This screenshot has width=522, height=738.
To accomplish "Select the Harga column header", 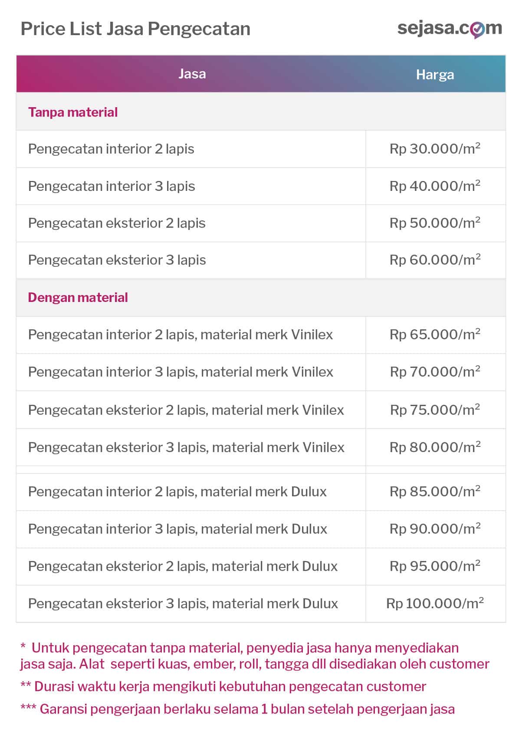I will 435,75.
